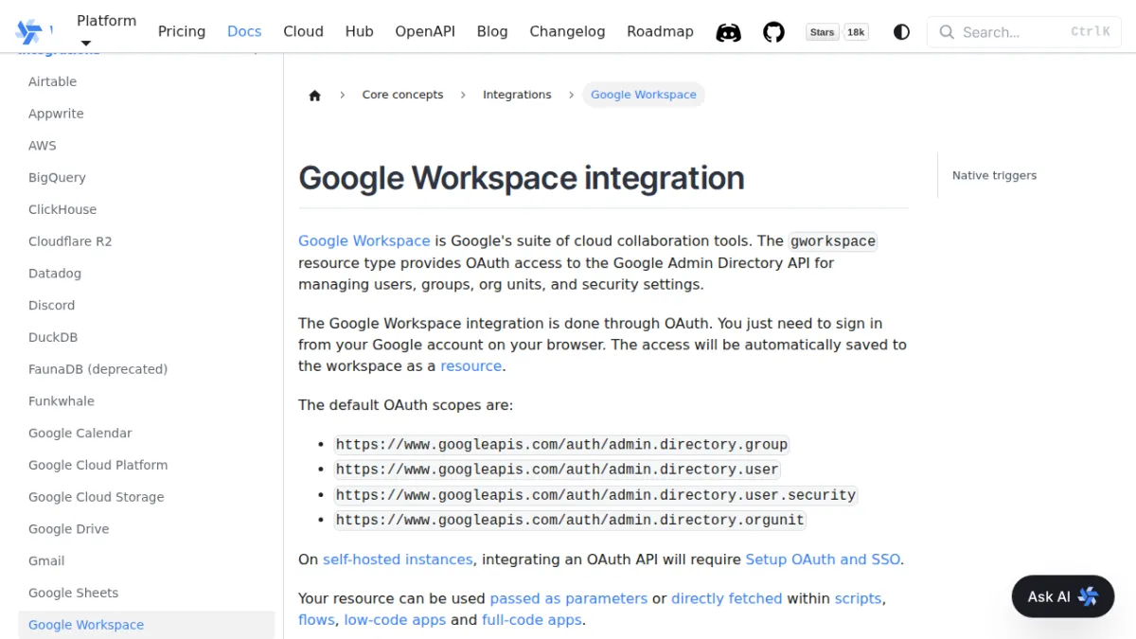This screenshot has height=639, width=1136.
Task: Follow the resource link
Action: (471, 365)
